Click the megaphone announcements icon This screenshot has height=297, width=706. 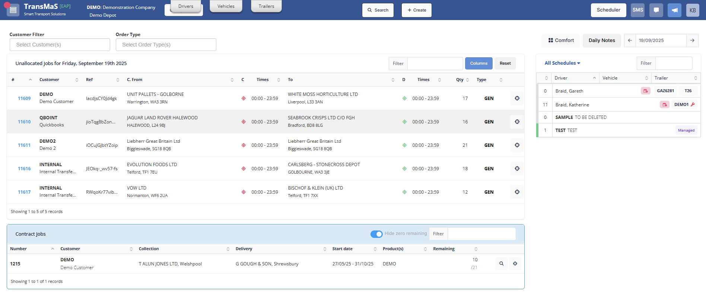[x=674, y=10]
